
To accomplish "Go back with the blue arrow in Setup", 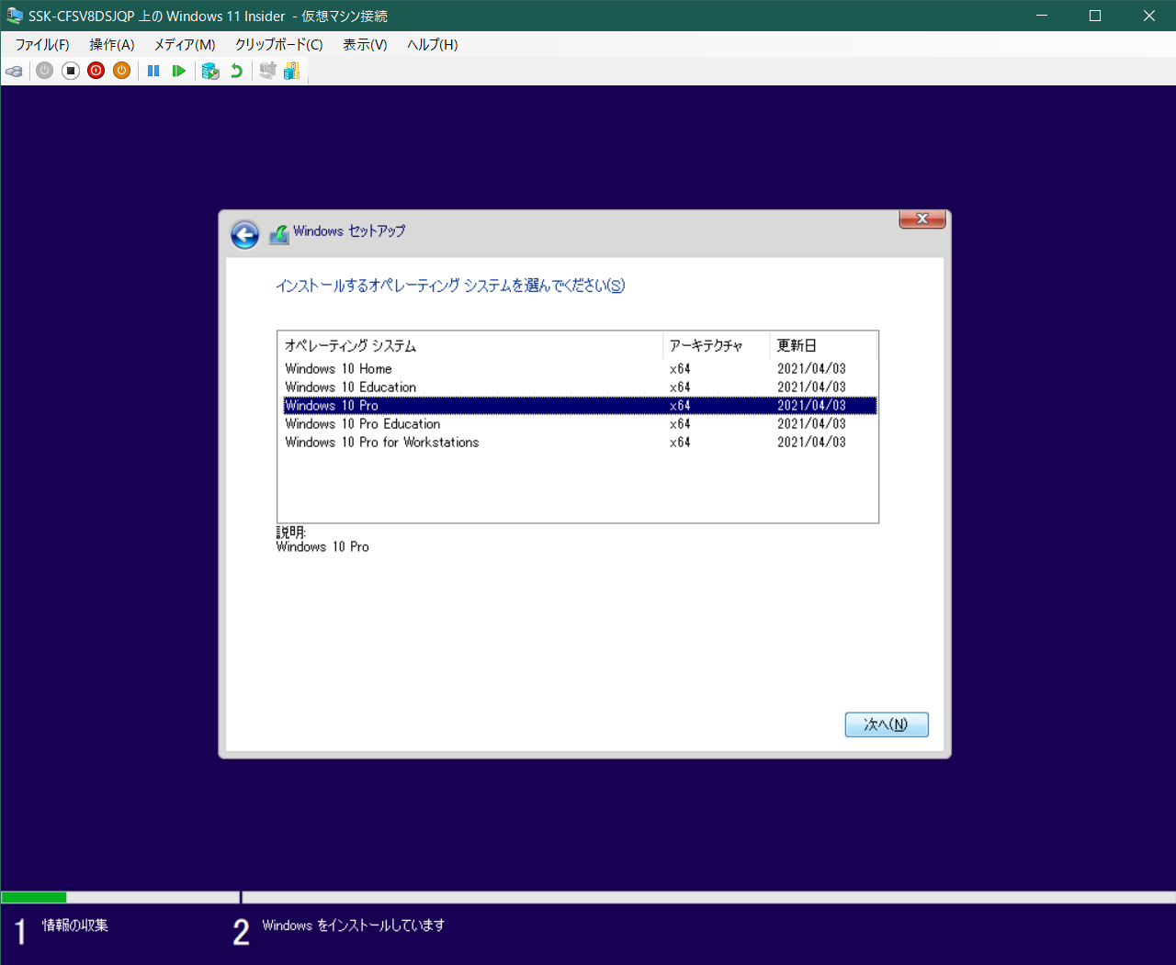I will coord(244,235).
